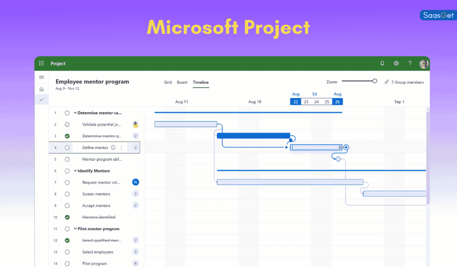457x267 pixels.
Task: Switch to the Grid view tab
Action: (168, 82)
